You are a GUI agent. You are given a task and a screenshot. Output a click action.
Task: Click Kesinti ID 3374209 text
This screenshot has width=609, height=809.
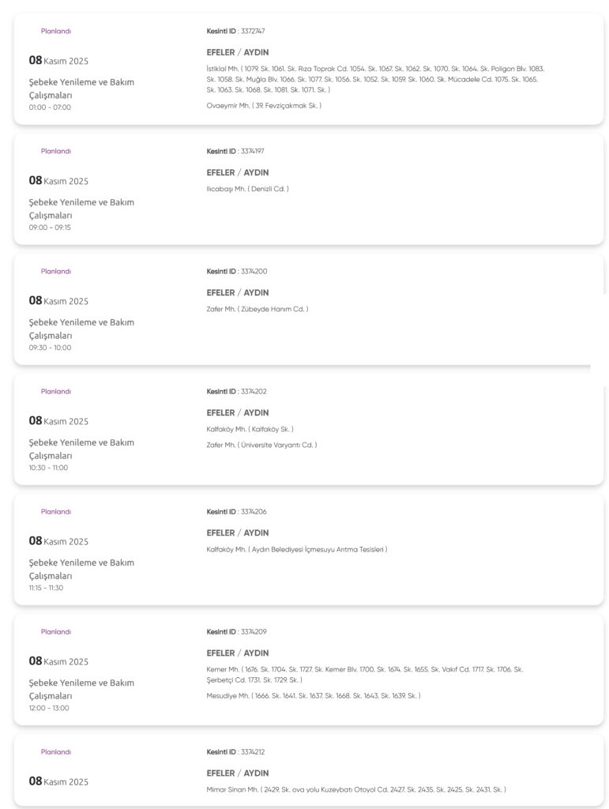(237, 632)
